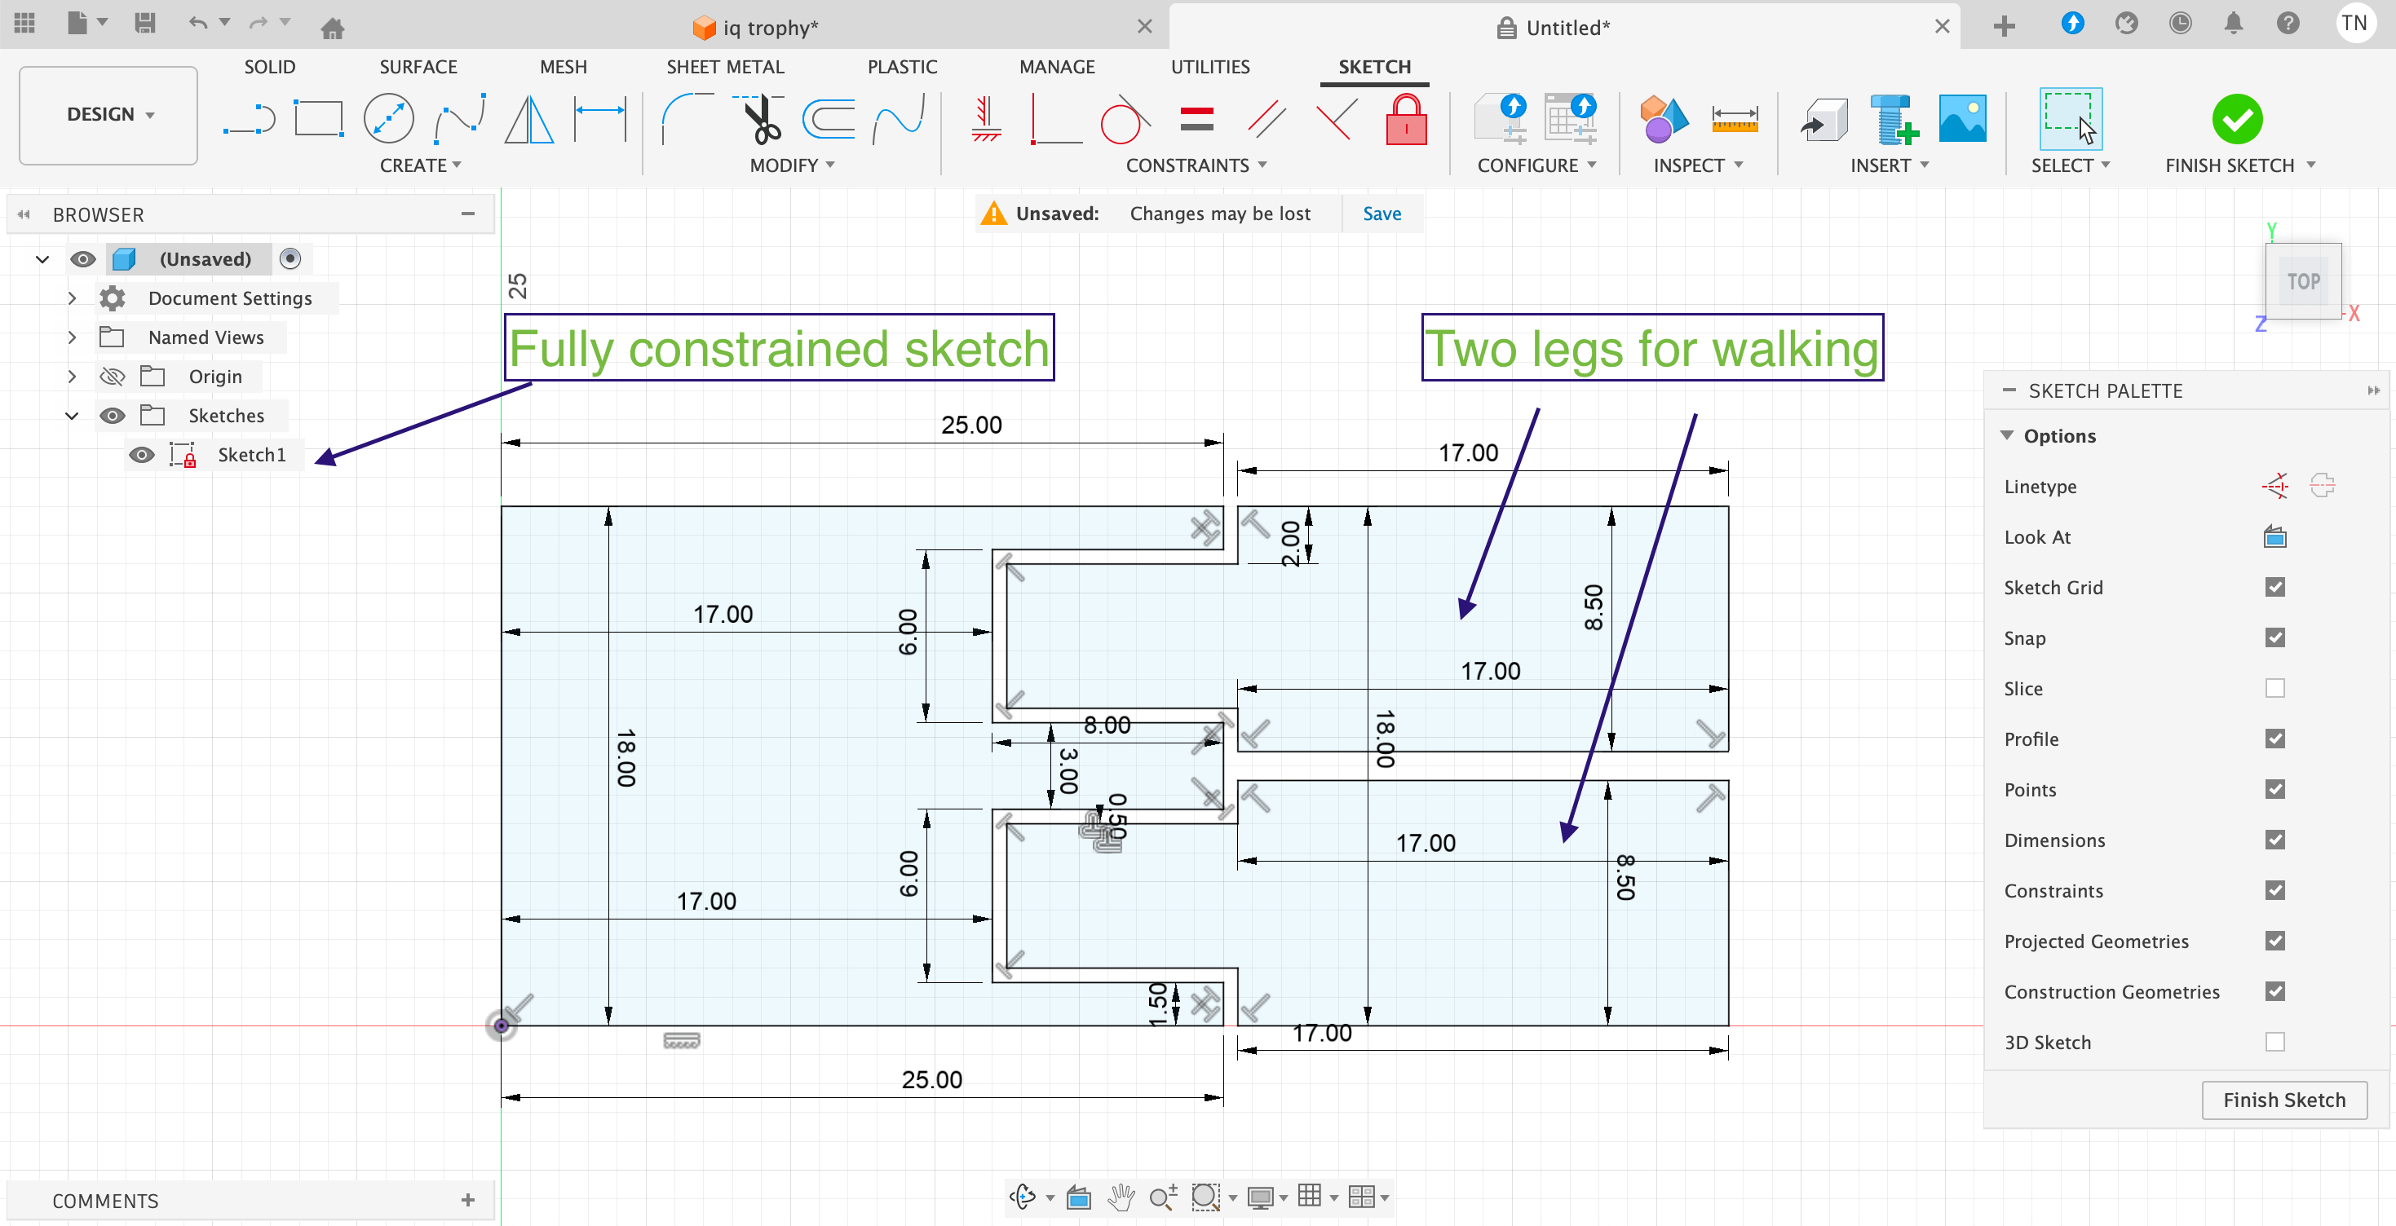Click the TOP face of the view cube
2396x1226 pixels.
(2302, 281)
